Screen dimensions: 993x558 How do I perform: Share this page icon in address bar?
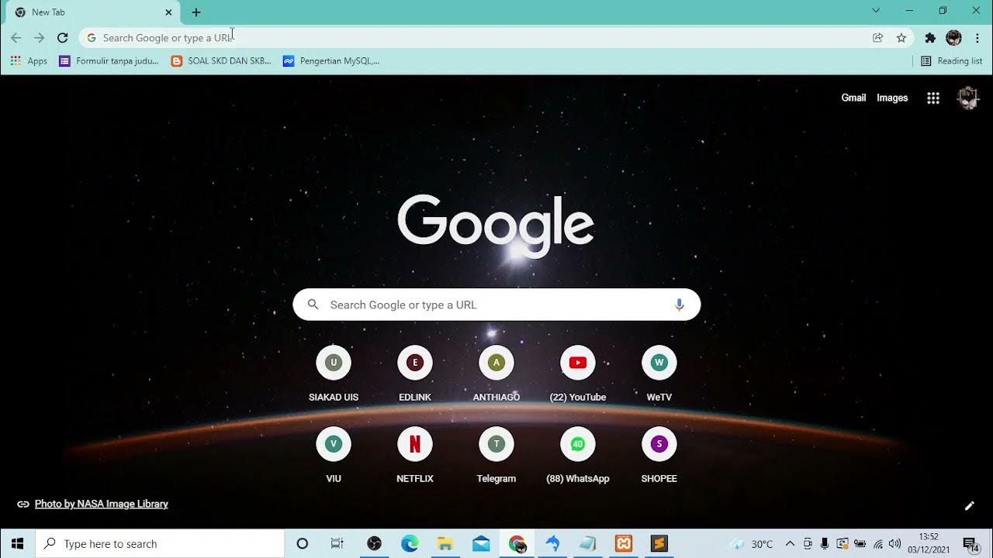[878, 37]
